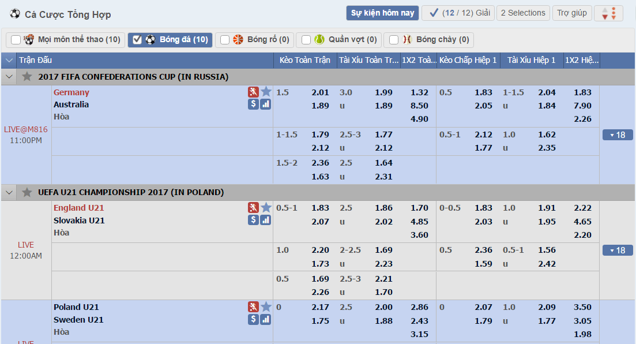Open live stream icon for Poland U21 match
636x344 pixels.
click(x=254, y=307)
